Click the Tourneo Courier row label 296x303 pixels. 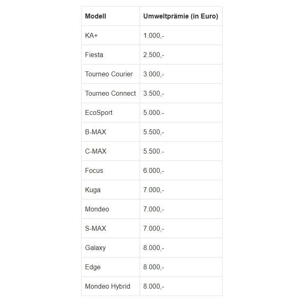[x=109, y=74]
